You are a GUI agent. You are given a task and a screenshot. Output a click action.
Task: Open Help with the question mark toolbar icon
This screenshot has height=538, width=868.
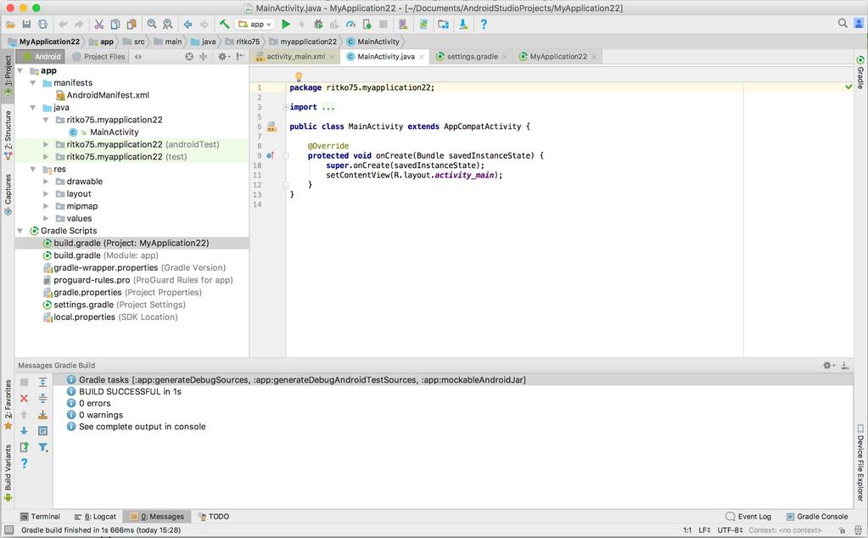pos(484,25)
